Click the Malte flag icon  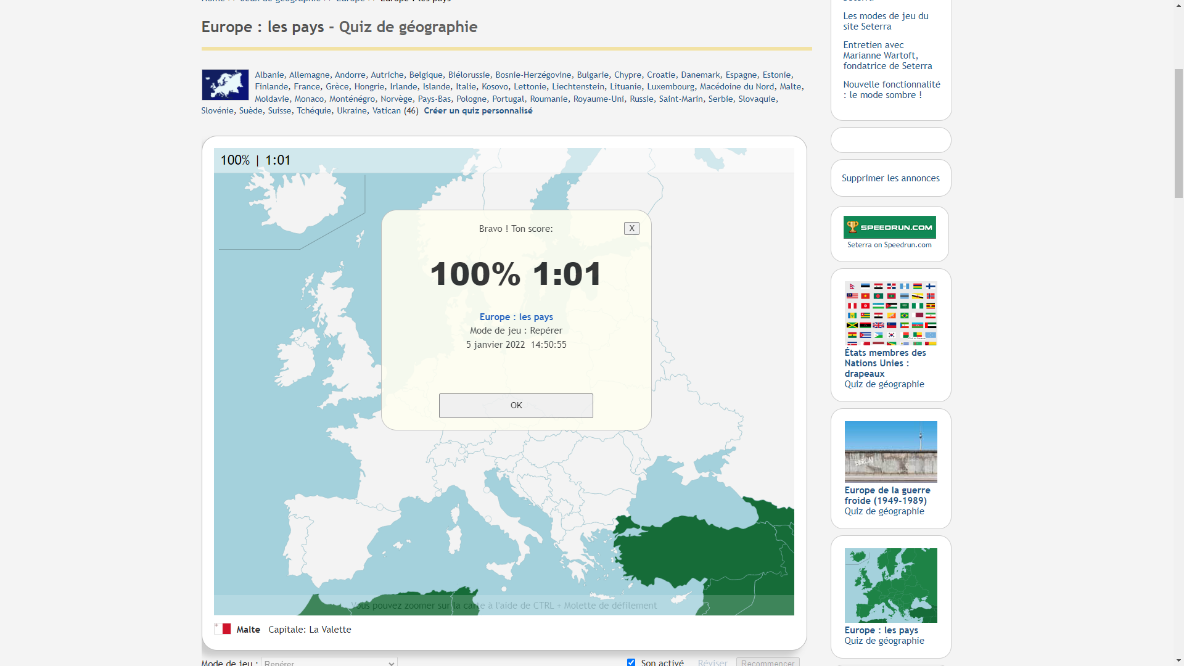[223, 629]
